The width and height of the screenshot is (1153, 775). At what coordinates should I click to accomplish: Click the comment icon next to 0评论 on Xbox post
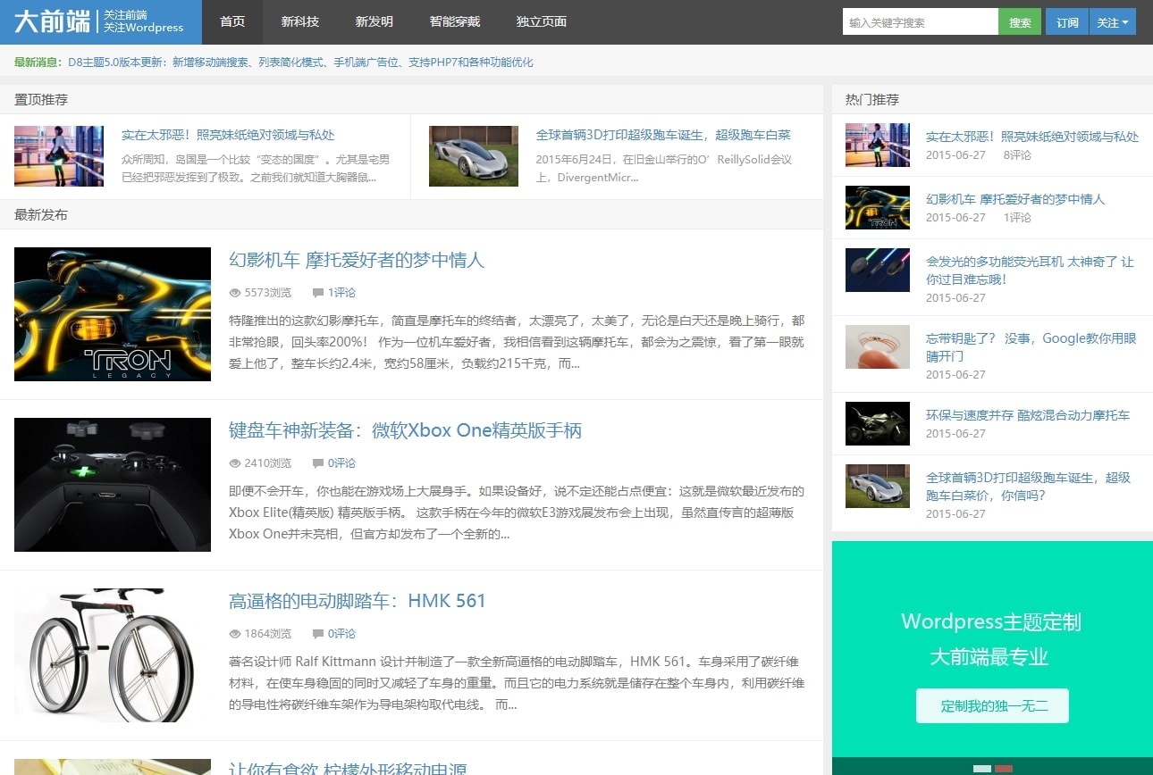(x=318, y=462)
